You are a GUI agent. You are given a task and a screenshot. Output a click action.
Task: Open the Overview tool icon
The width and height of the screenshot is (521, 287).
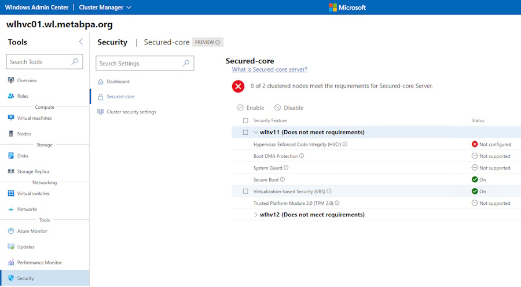click(11, 80)
